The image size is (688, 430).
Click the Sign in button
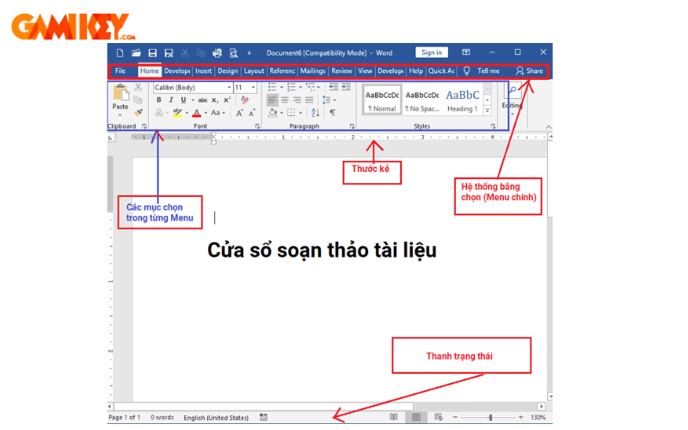[432, 52]
